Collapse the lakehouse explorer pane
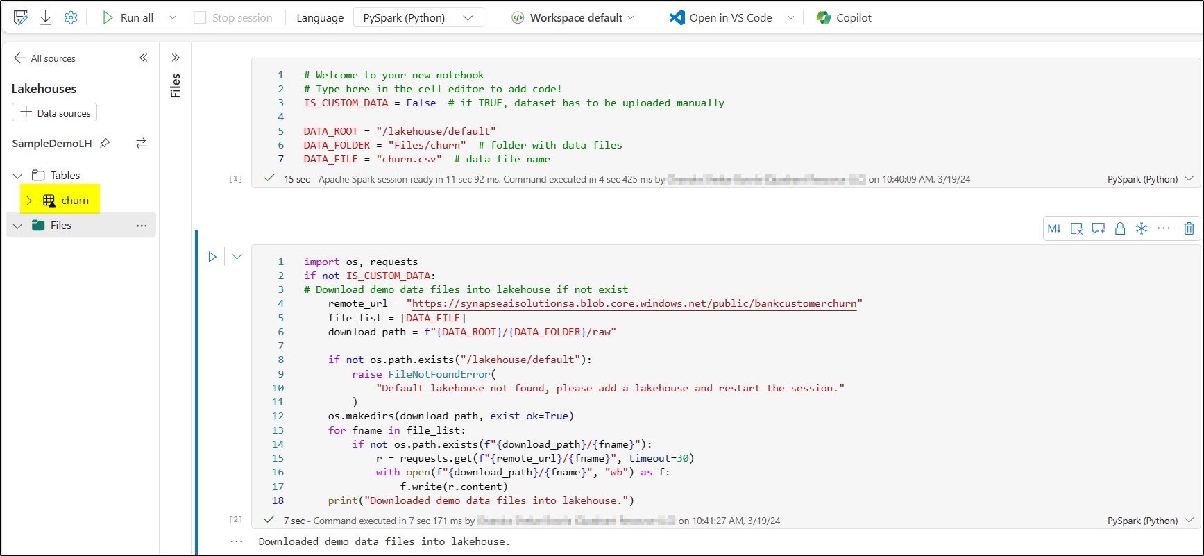The image size is (1204, 556). pos(144,58)
